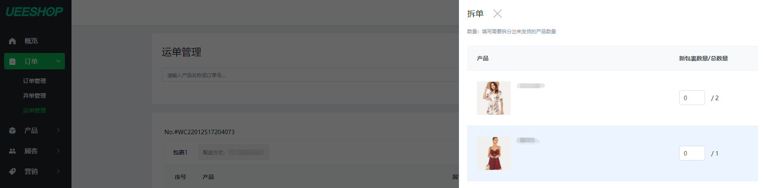This screenshot has width=763, height=188.
Task: Click the clipboard icon beside 订单
Action: pyautogui.click(x=12, y=62)
